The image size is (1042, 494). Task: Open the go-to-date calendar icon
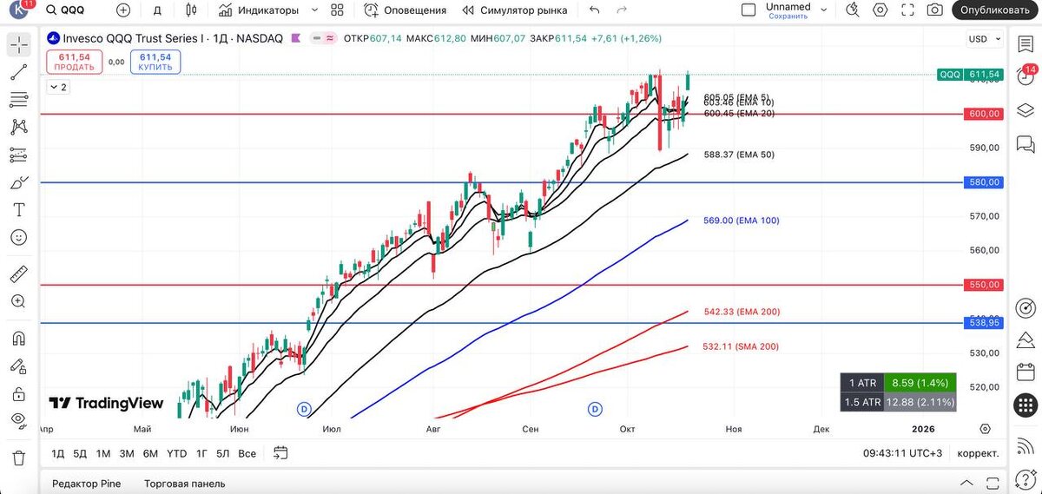(x=280, y=452)
